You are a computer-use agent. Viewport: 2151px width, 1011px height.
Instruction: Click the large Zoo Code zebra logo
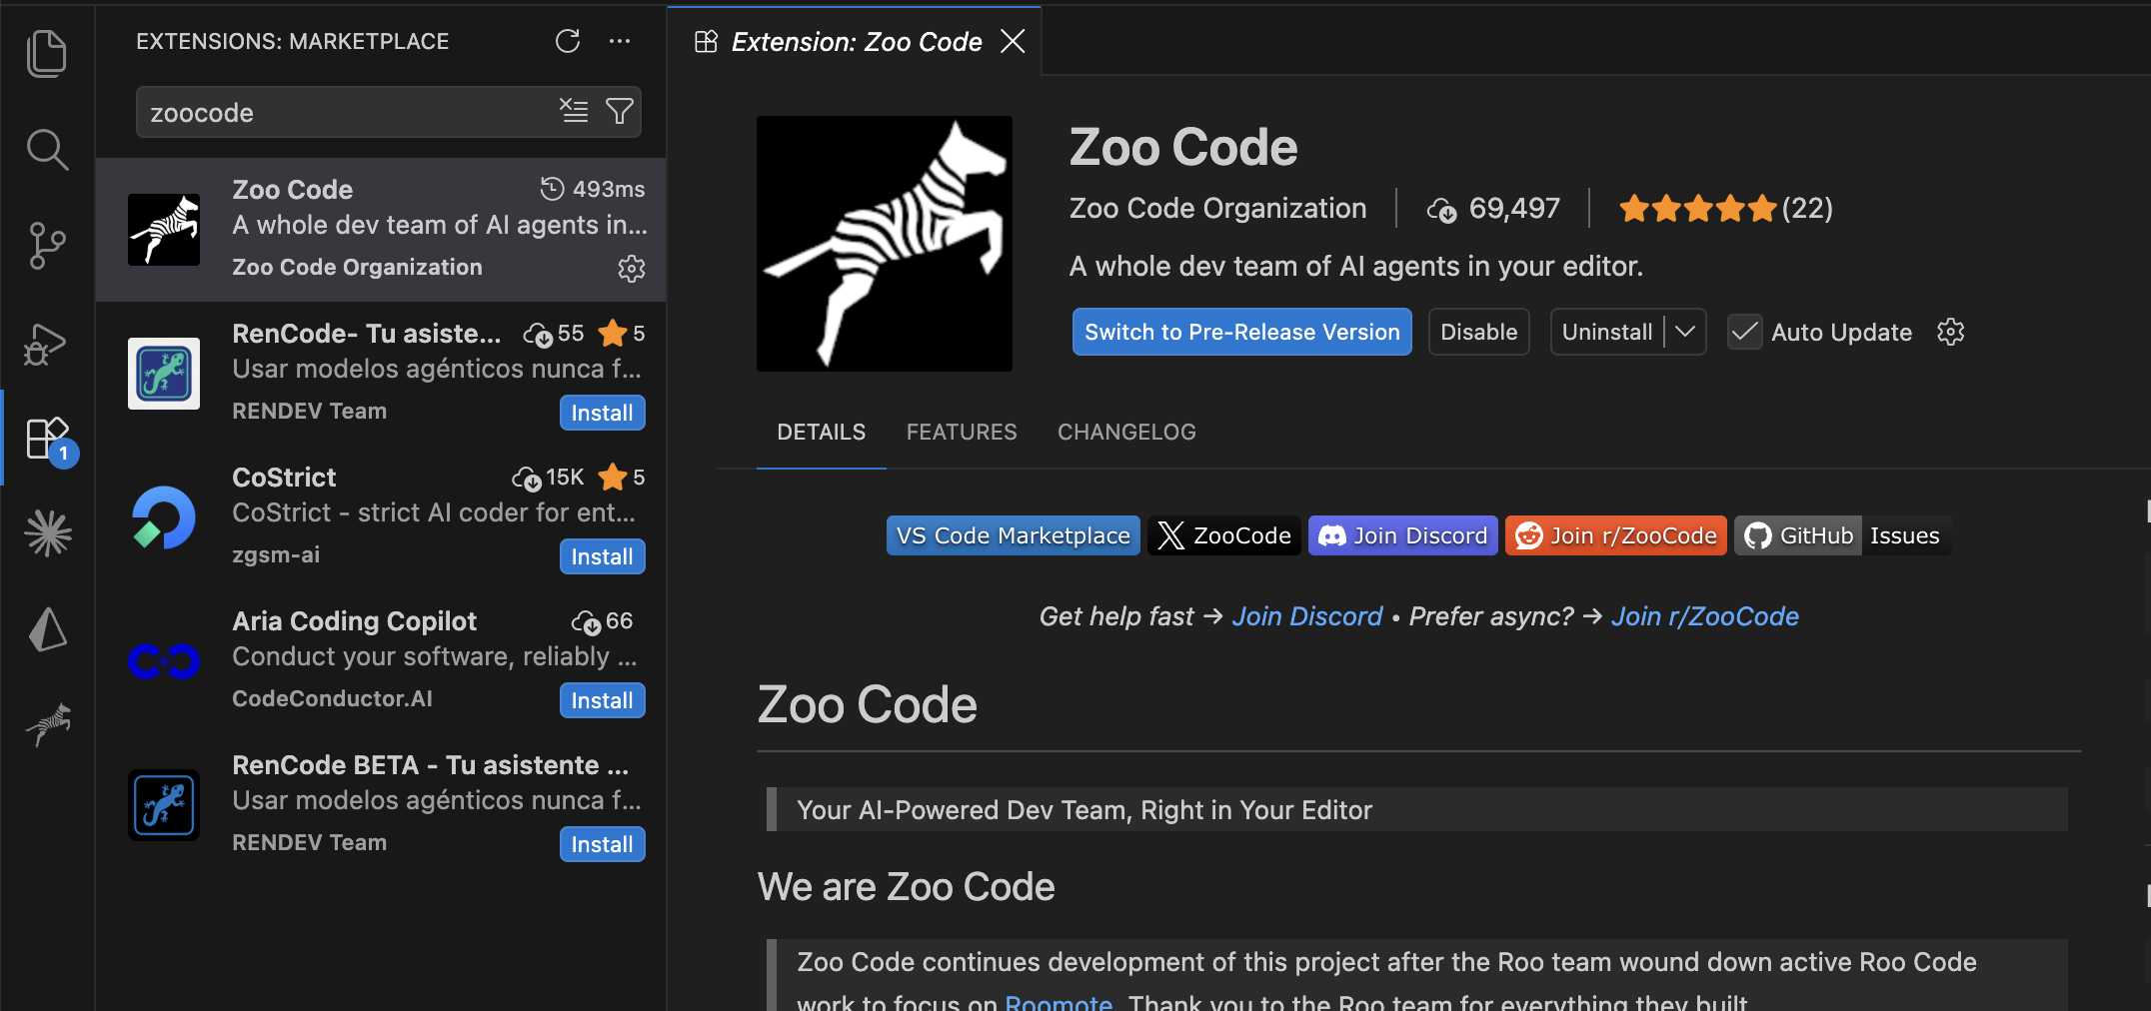coord(885,244)
